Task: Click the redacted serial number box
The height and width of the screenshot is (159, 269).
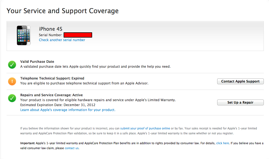Action: (x=78, y=35)
